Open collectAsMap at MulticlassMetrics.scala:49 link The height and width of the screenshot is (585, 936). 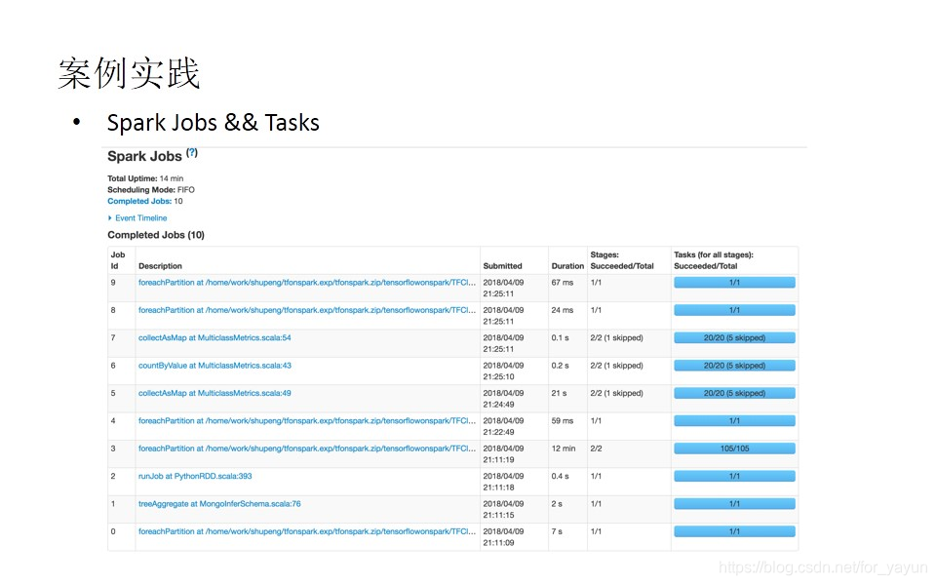tap(214, 393)
